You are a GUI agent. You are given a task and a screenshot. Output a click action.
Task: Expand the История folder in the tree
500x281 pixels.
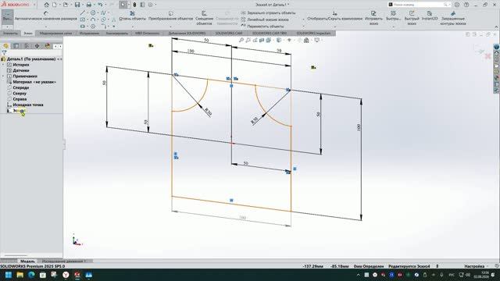click(3, 65)
